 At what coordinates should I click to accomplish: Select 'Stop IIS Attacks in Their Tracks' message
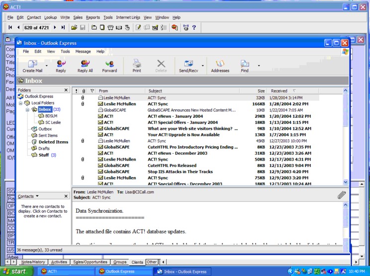[196, 172]
